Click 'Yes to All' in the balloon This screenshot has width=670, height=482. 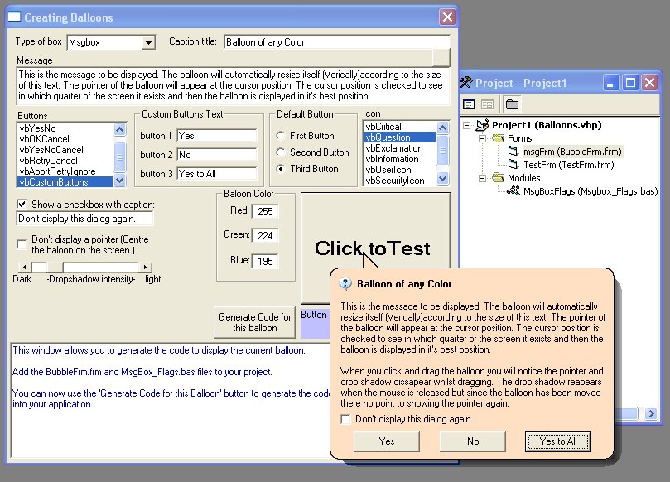point(558,441)
